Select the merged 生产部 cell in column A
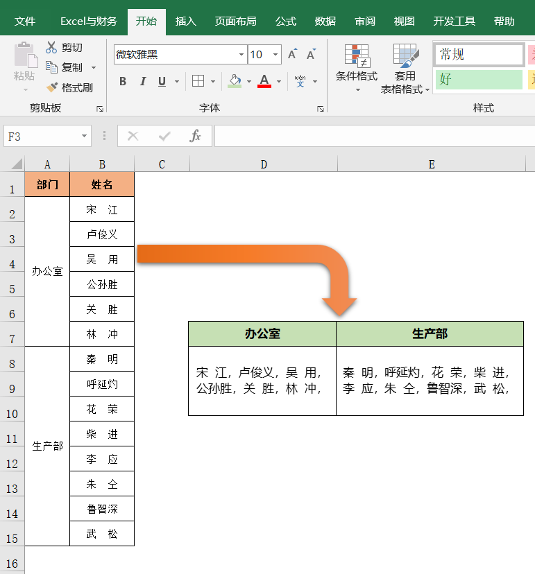Screen dimensions: 535x574 click(x=47, y=446)
